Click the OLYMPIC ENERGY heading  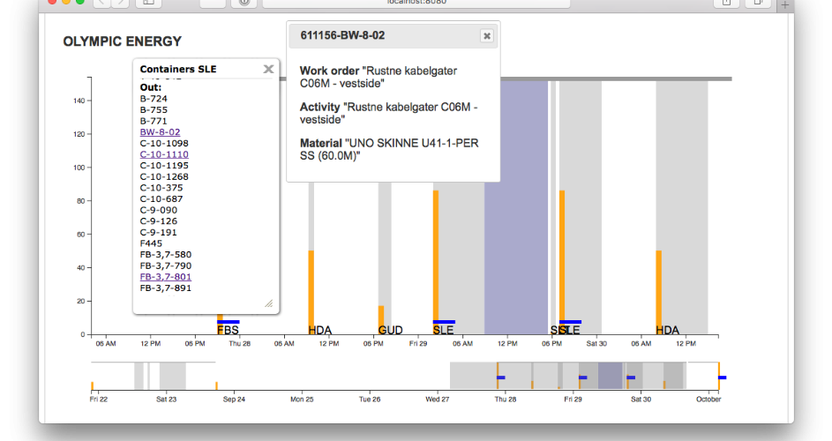pos(122,41)
